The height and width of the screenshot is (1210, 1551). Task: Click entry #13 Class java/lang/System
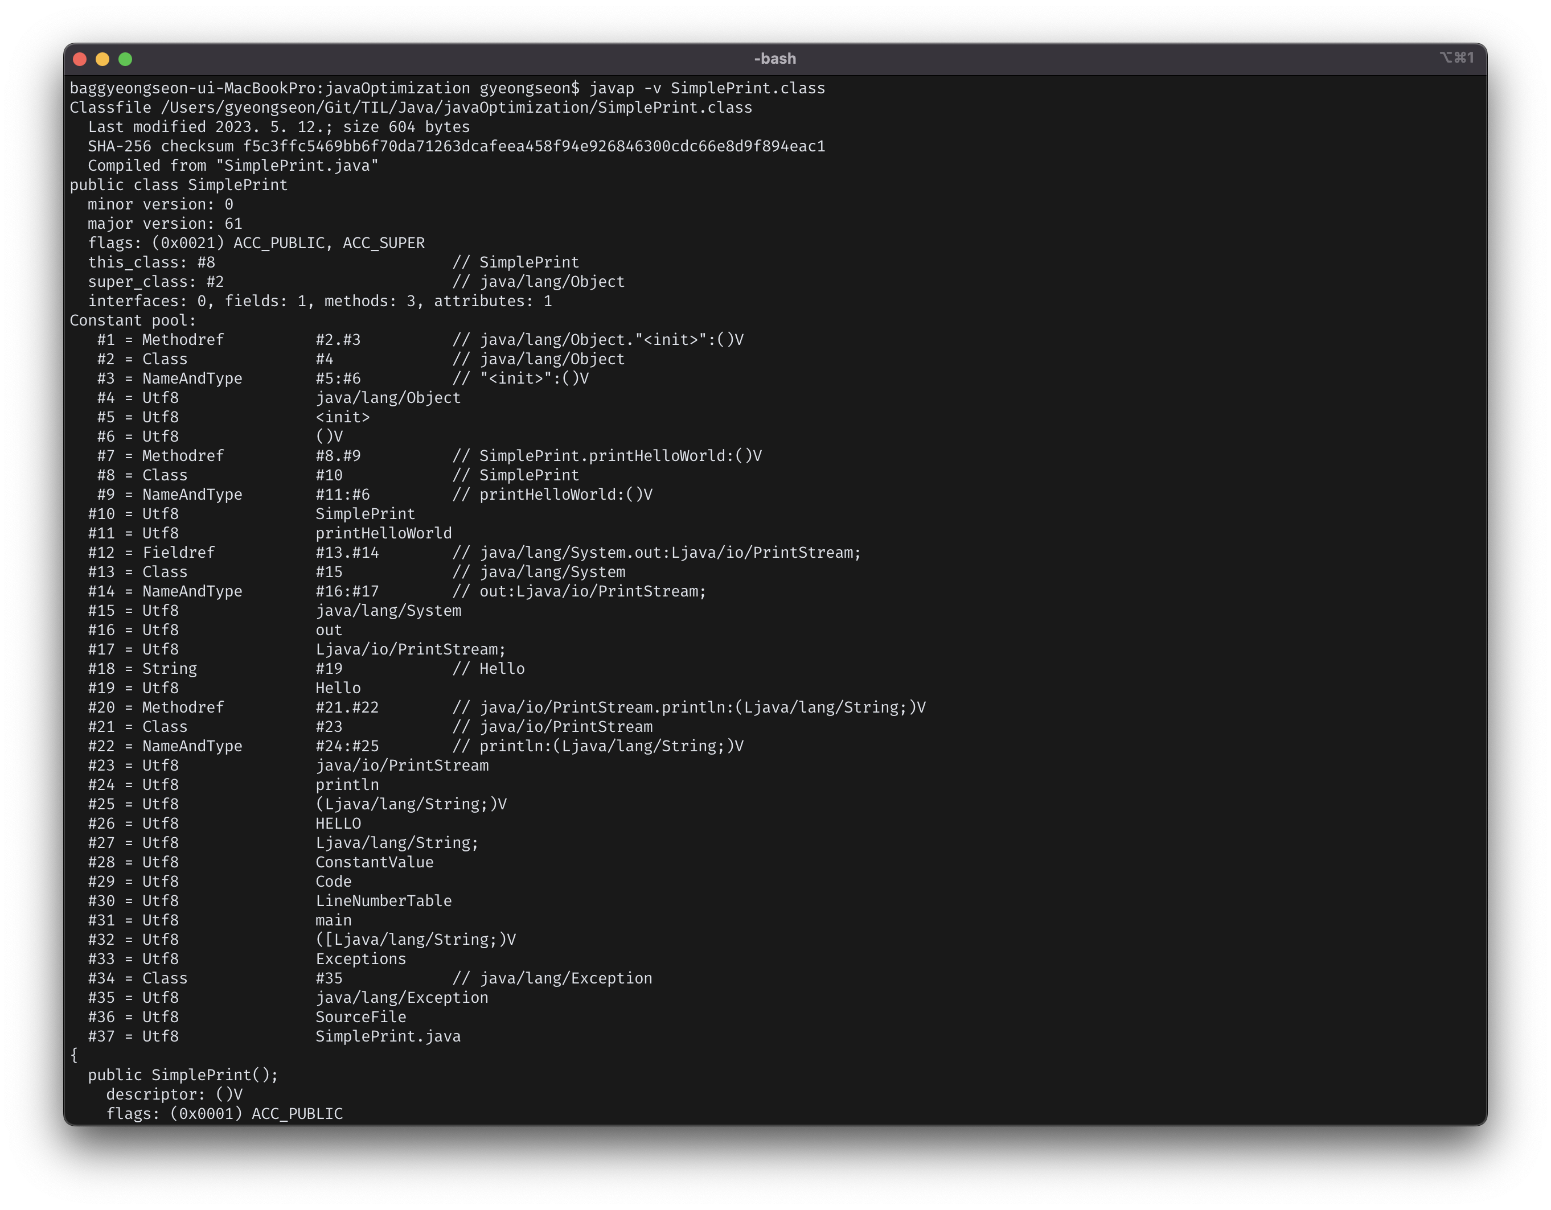point(356,572)
